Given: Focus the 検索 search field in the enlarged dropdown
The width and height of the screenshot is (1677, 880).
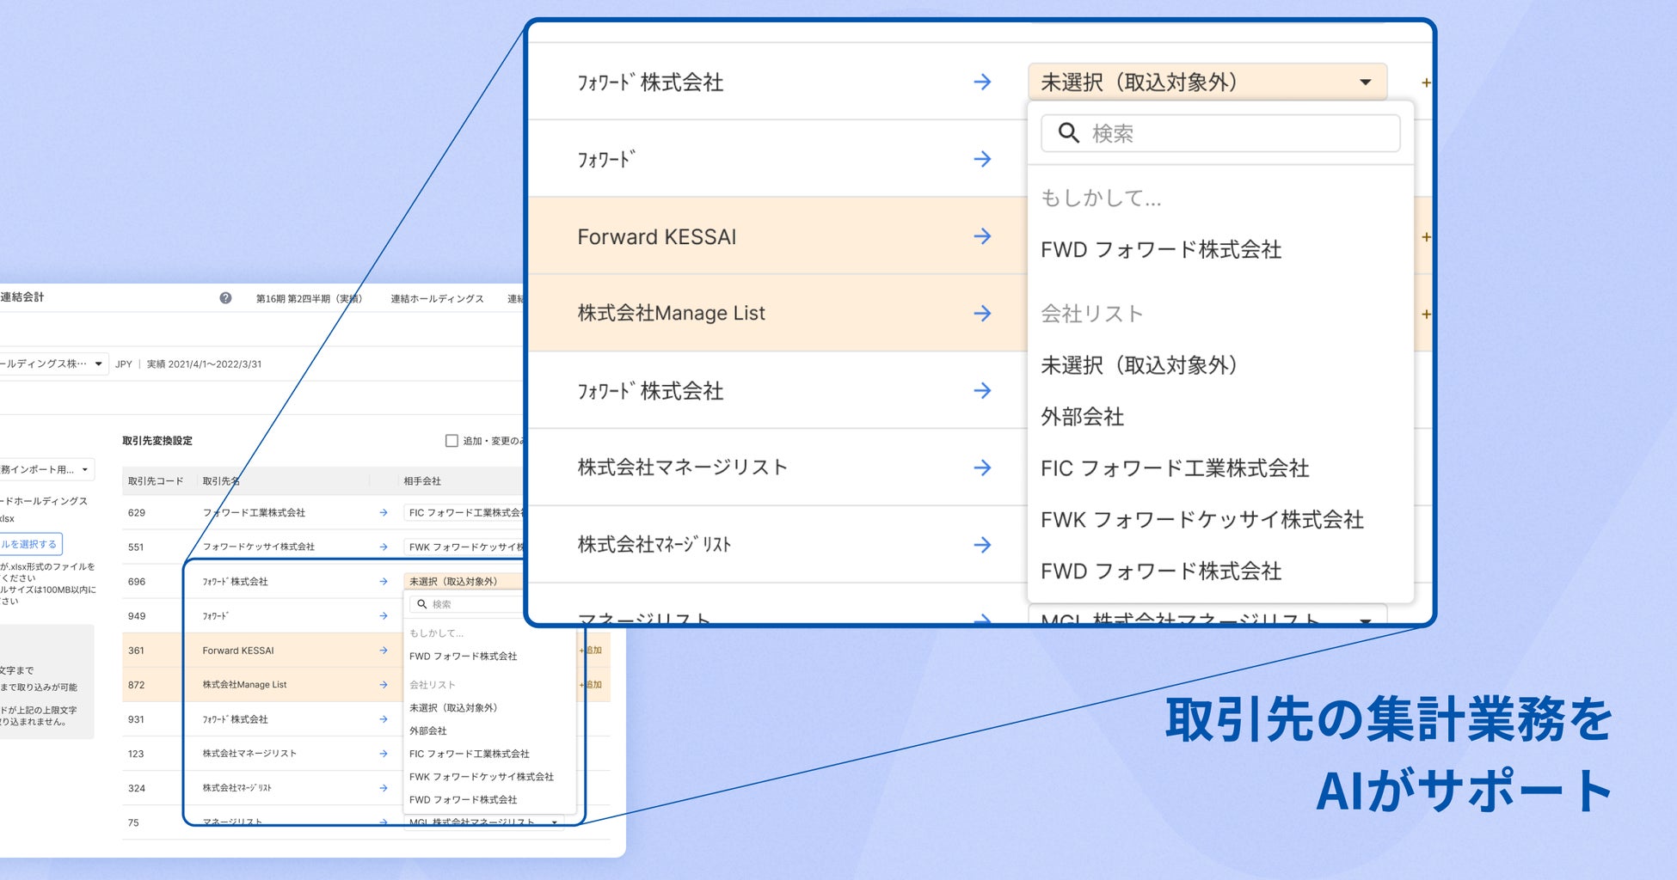Looking at the screenshot, I should [1220, 133].
